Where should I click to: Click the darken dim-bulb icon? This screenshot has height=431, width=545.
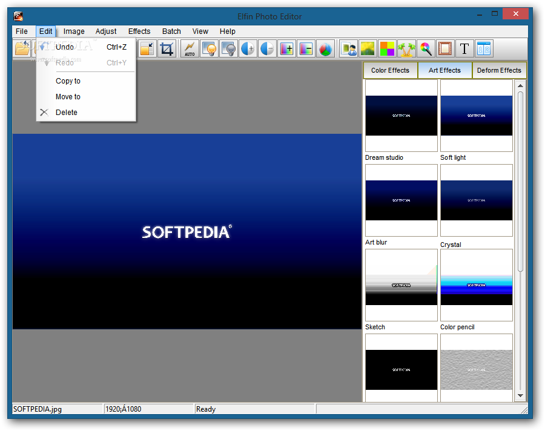coord(229,48)
